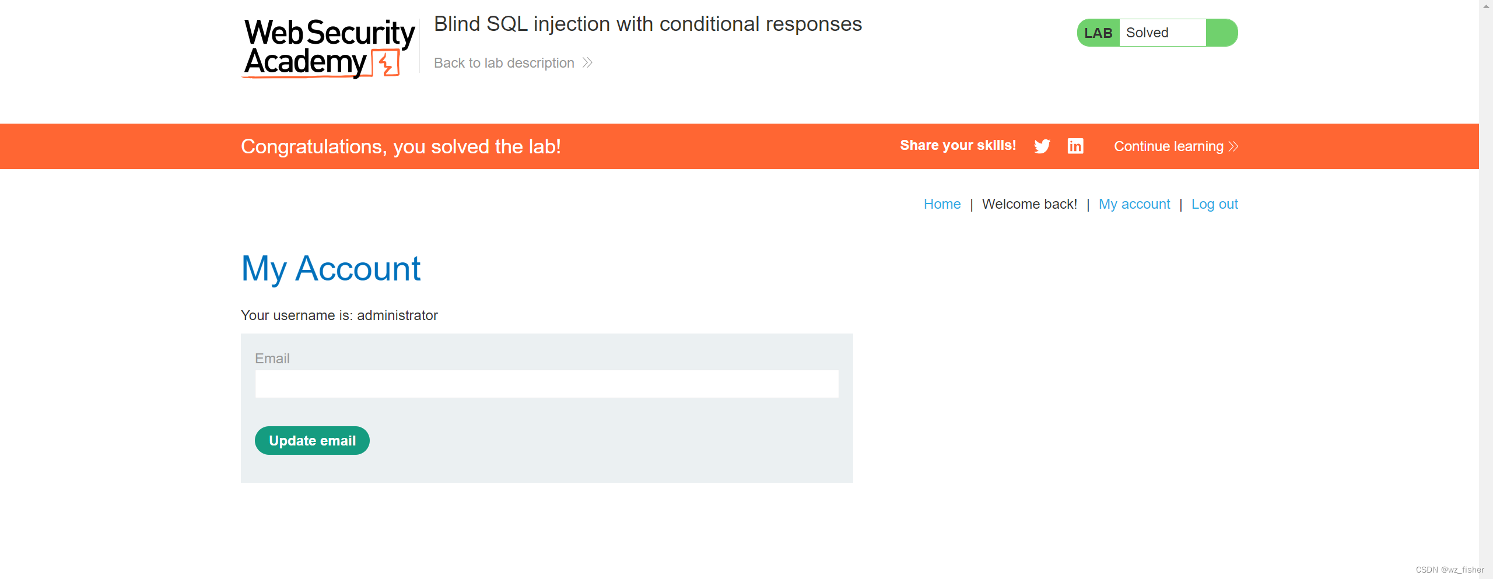Click the Update email button
This screenshot has height=579, width=1493.
312,440
